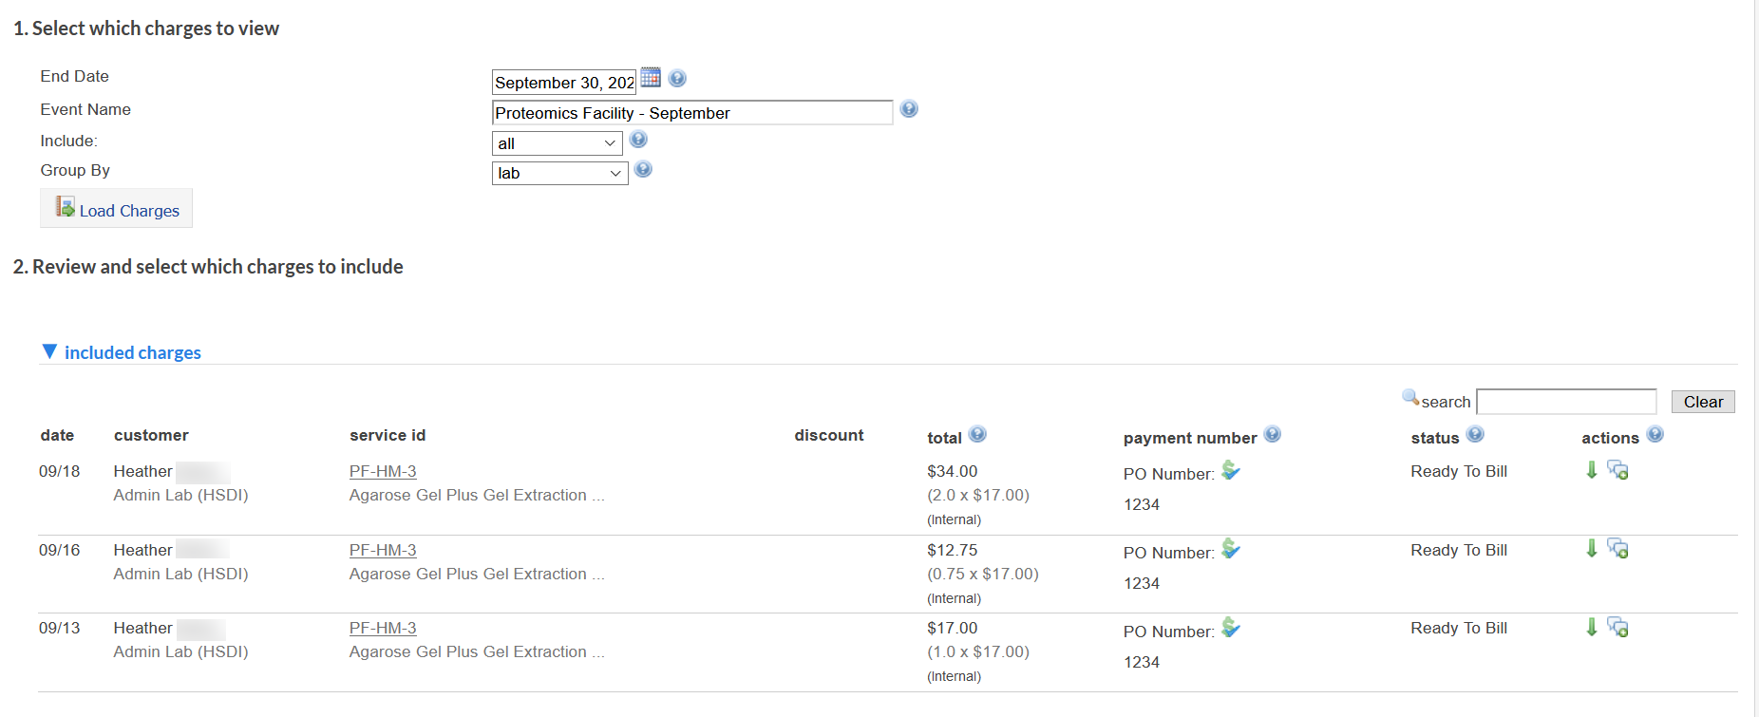Viewport: 1759px width, 717px height.
Task: Click green down arrow for 09/18 charge
Action: tap(1592, 470)
